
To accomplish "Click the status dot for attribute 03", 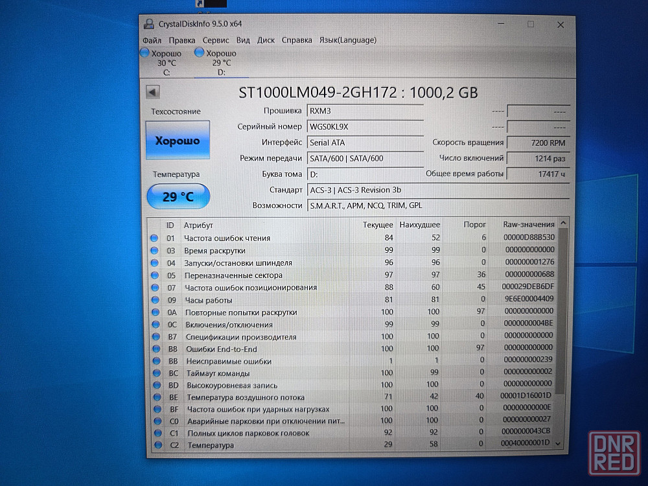I will coord(155,250).
